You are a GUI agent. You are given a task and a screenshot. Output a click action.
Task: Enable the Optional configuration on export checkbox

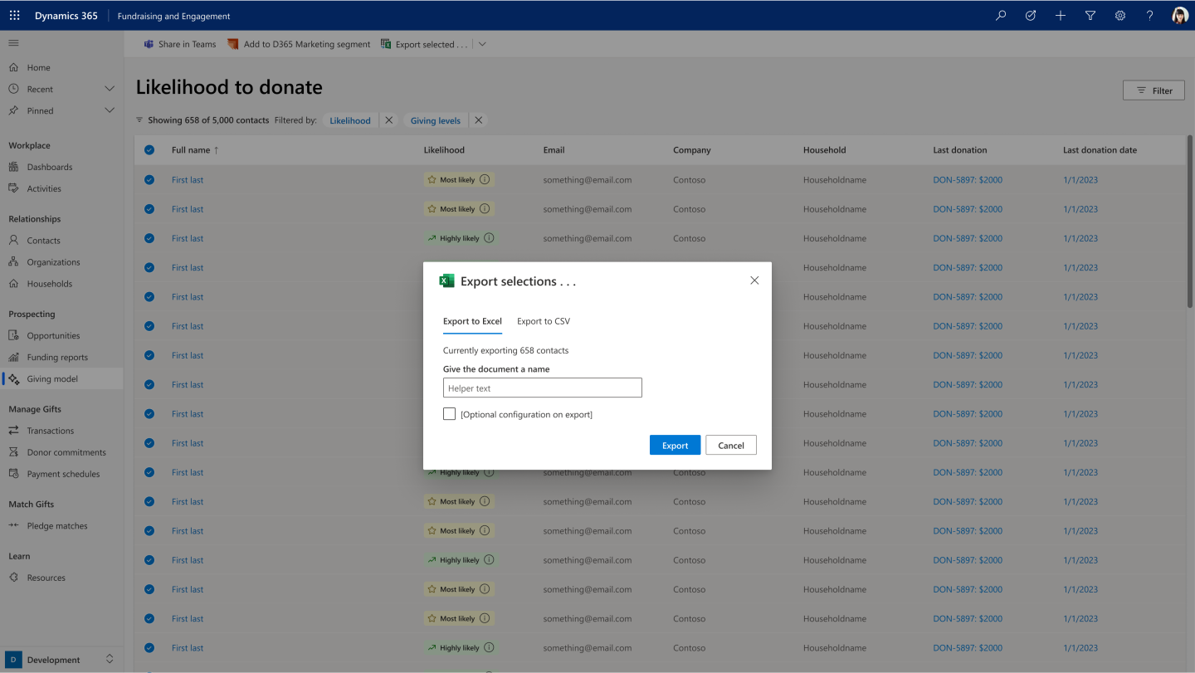(x=449, y=413)
